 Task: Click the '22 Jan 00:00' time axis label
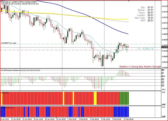coord(16,119)
